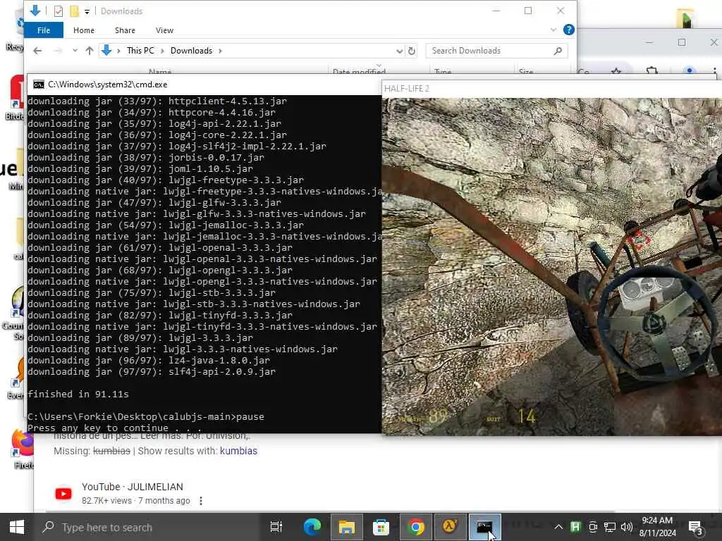Expand recent locations dropdown in Explorer

(x=75, y=51)
